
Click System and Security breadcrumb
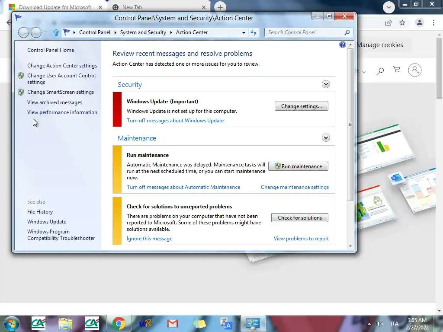tap(143, 32)
